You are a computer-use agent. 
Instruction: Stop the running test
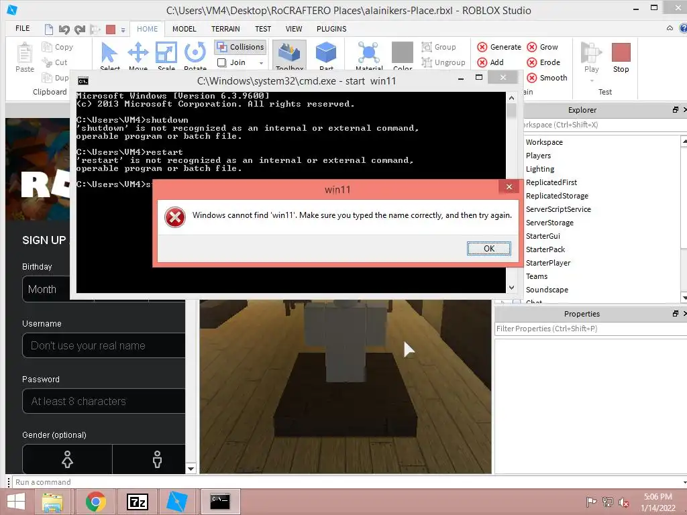(x=621, y=58)
